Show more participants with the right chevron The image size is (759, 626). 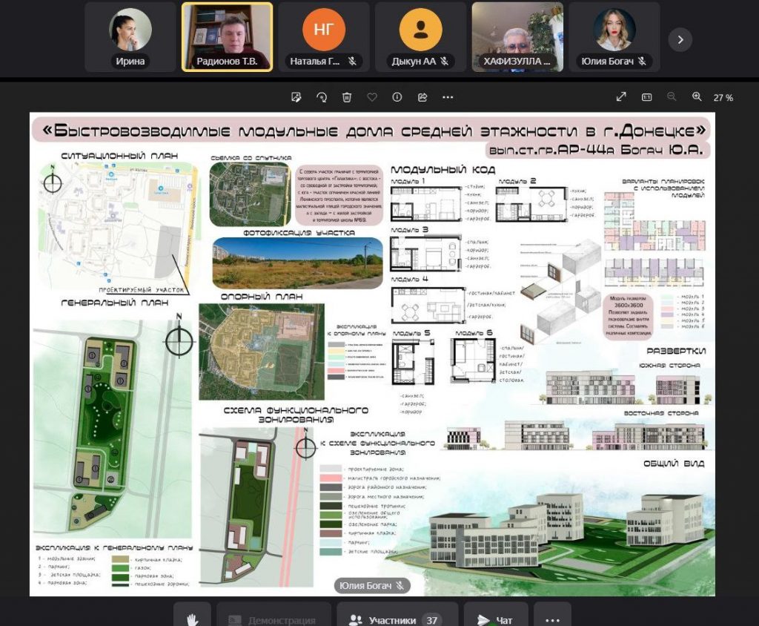click(680, 39)
